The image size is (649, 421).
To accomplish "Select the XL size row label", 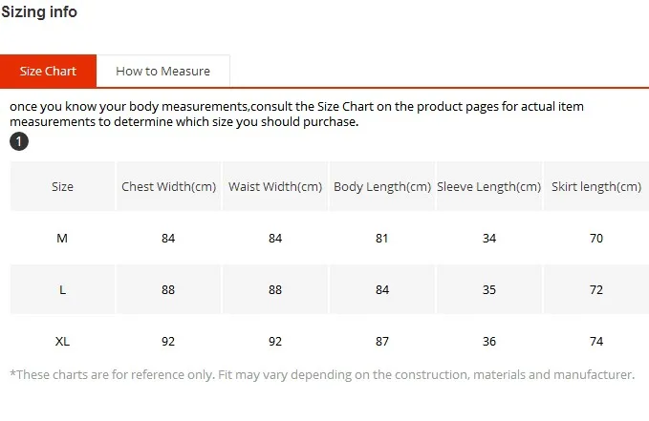I will point(62,341).
